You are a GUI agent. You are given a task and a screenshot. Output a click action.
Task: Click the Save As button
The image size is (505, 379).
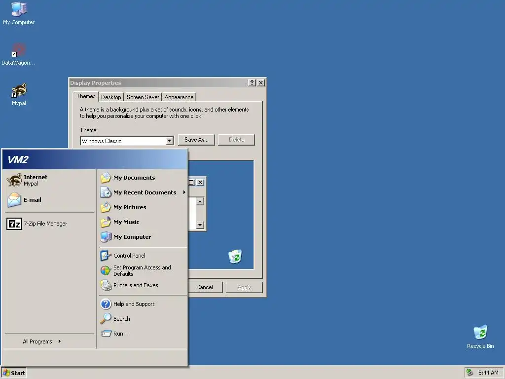tap(196, 140)
